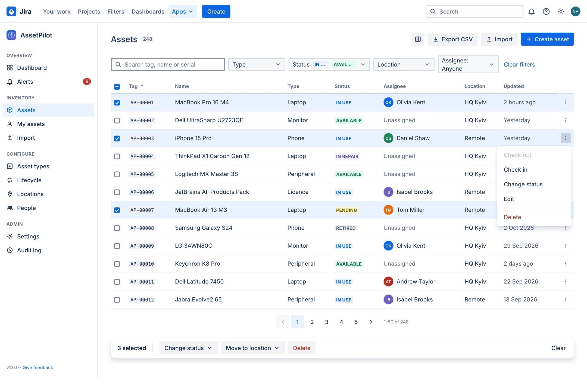Uncheck the AP-00007 MacBook Air checkbox

(x=117, y=210)
